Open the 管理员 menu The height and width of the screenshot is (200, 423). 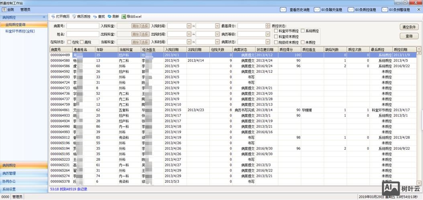tap(25, 10)
